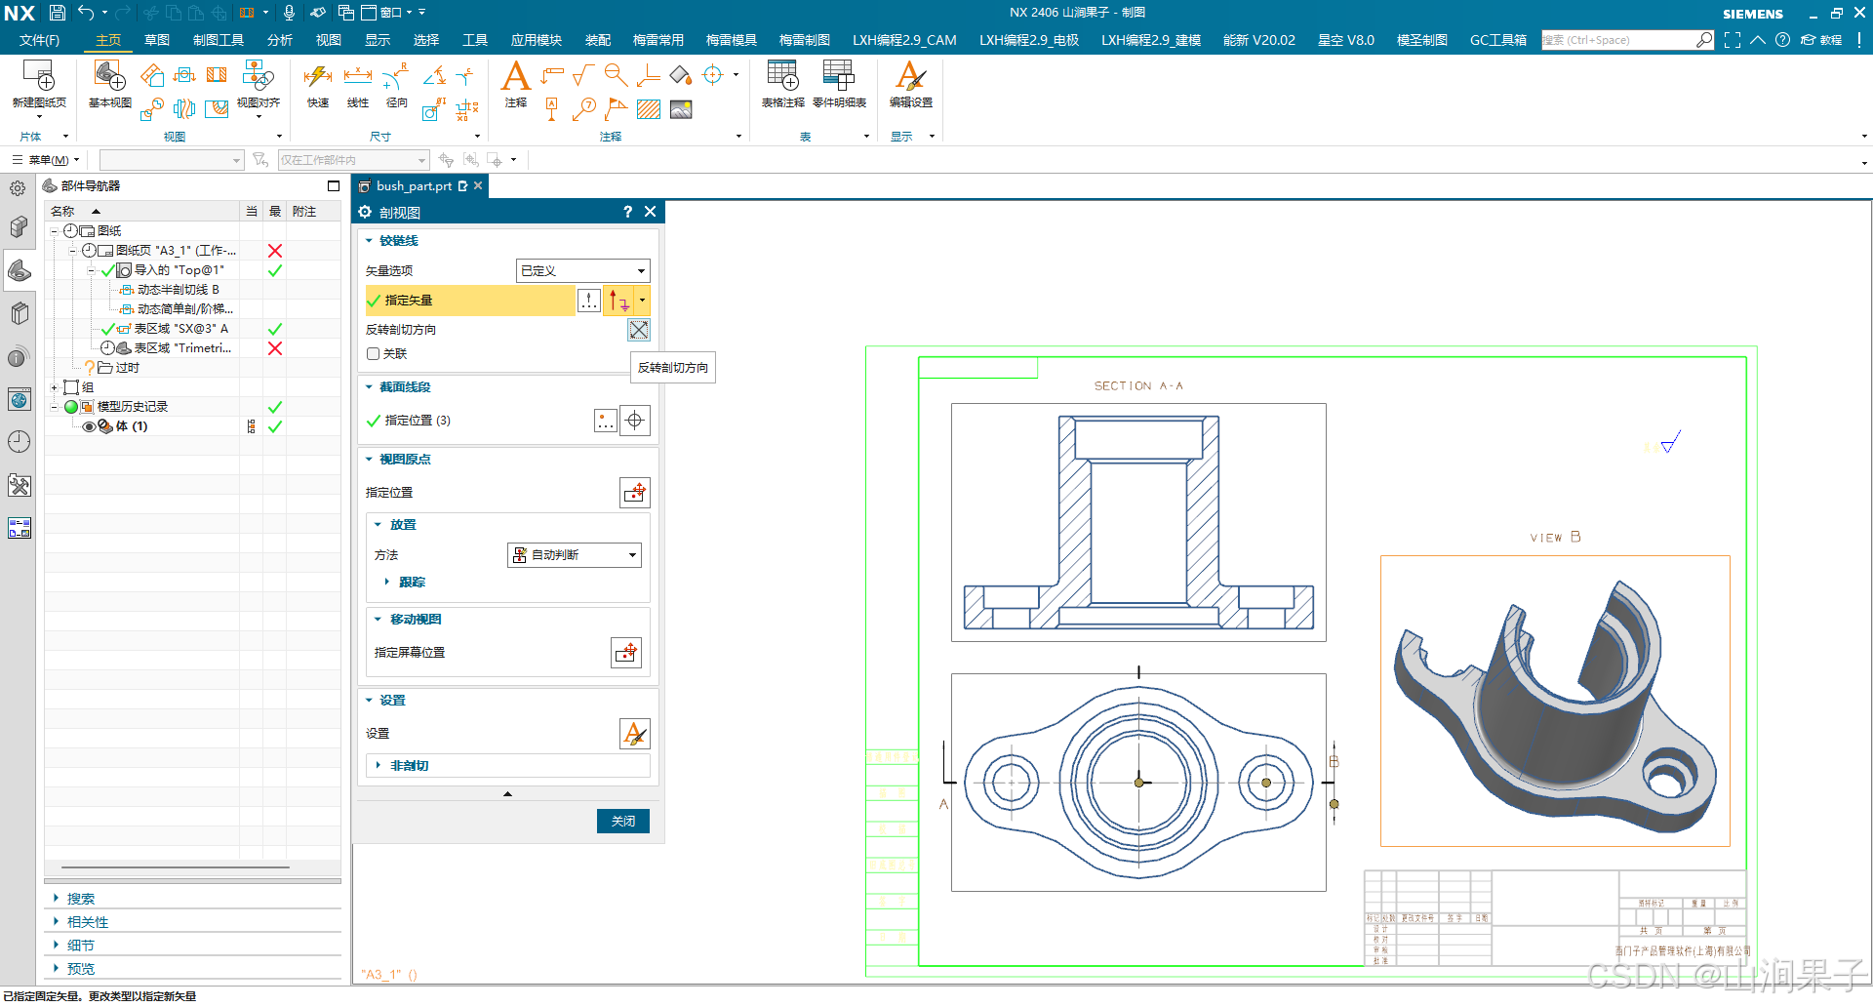1873x1007 pixels.
Task: Open the 方法 dropdown showing 自动判断
Action: 575,555
